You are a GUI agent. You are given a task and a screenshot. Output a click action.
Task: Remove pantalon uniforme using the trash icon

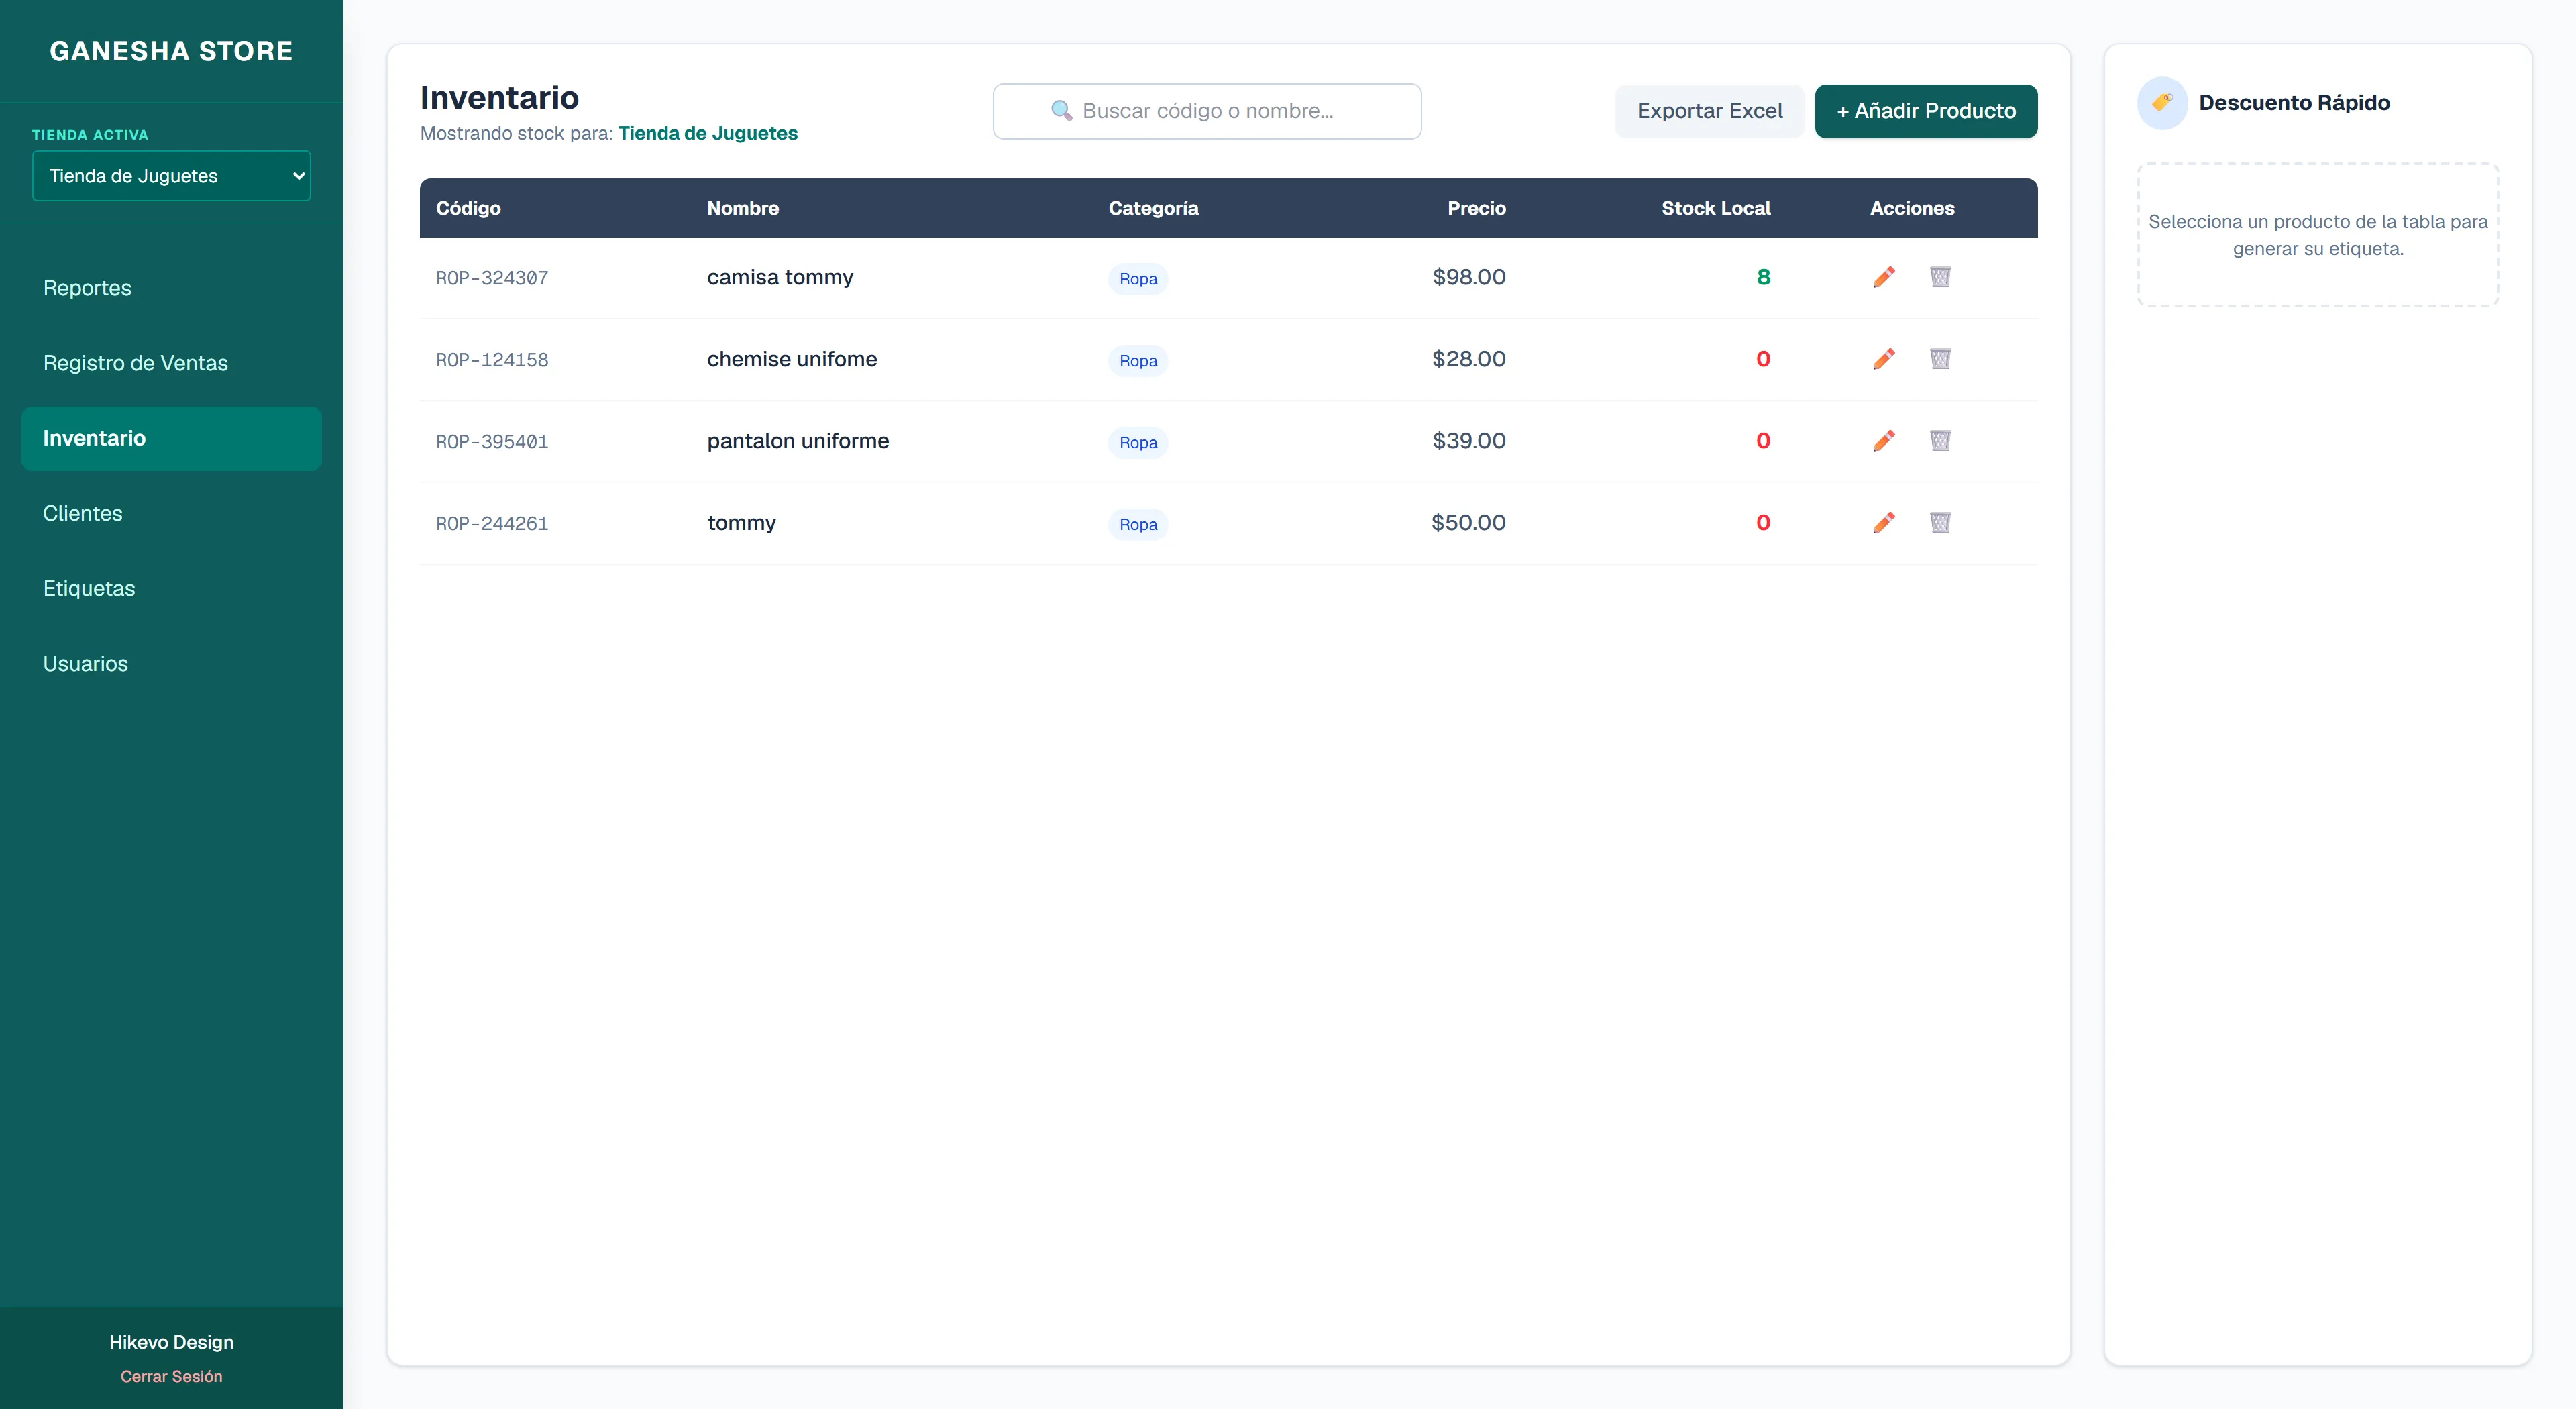pos(1940,441)
